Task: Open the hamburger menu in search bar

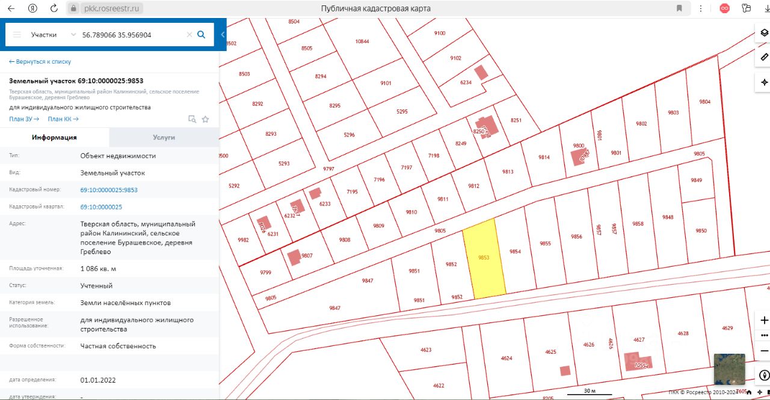Action: click(x=17, y=35)
